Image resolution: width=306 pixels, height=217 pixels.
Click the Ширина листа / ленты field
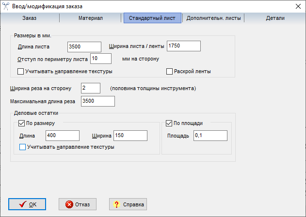tap(183, 46)
